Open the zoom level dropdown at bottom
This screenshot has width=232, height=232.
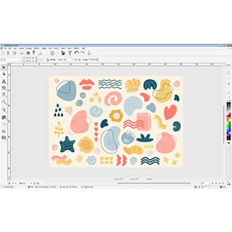(208, 183)
